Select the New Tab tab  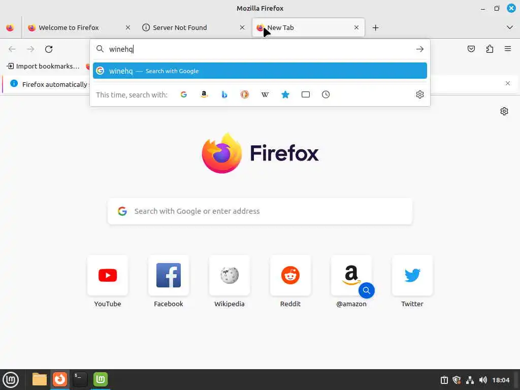pos(308,27)
